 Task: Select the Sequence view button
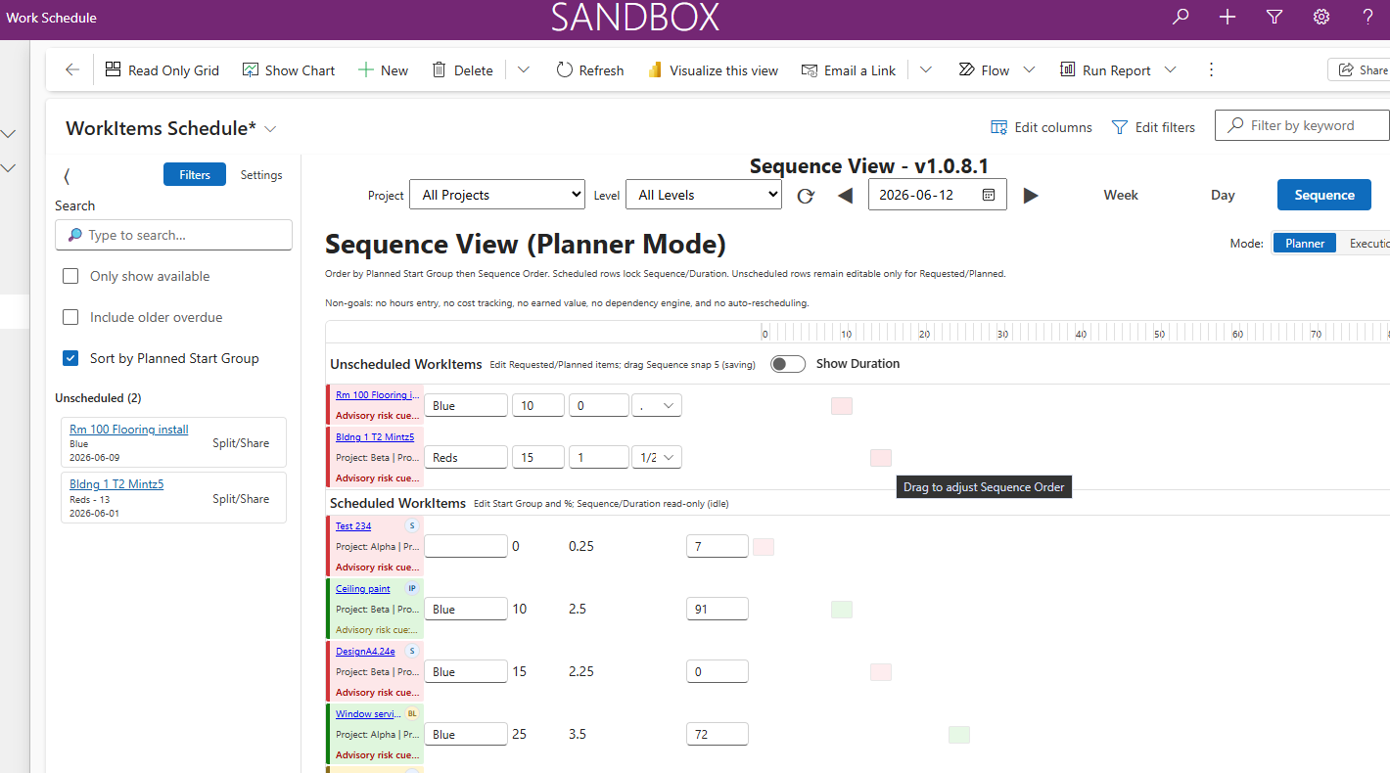point(1324,195)
